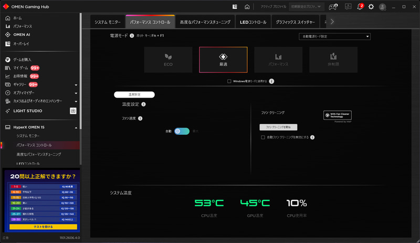Switch to LEDコントロール tab
The width and height of the screenshot is (420, 243).
tap(253, 22)
